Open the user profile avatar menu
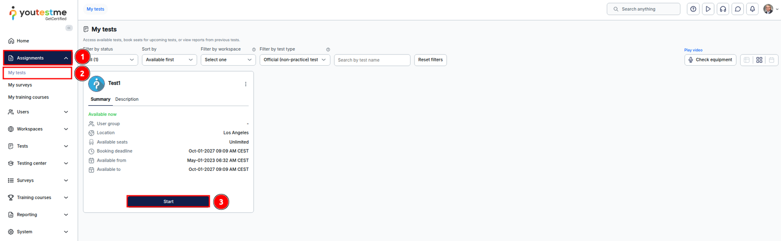This screenshot has height=241, width=781. point(770,9)
